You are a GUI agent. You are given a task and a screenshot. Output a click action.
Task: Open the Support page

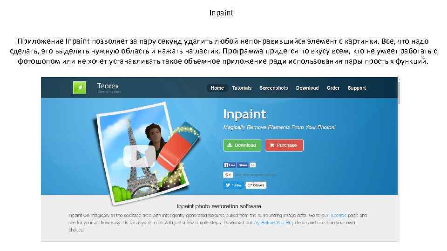point(357,88)
